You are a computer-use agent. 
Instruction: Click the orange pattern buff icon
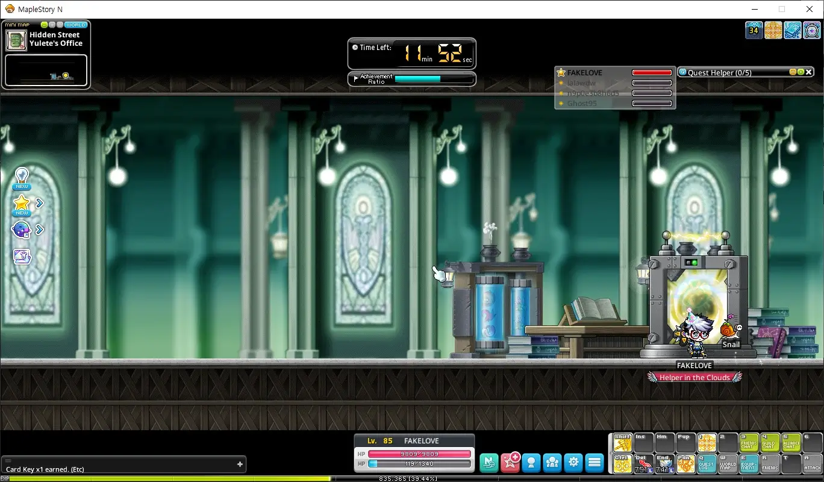point(773,30)
